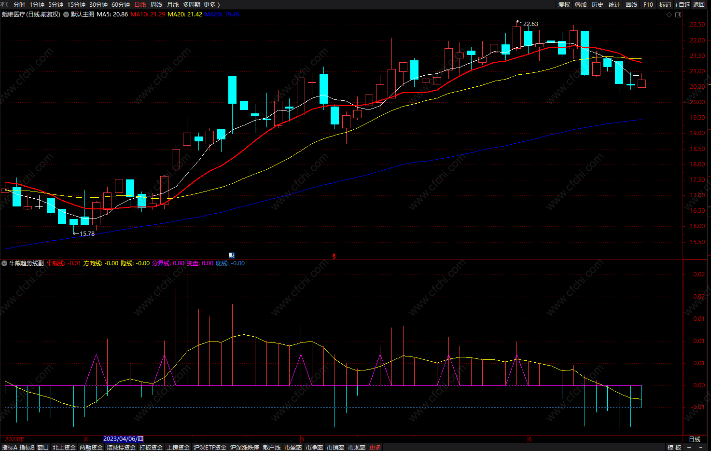
Task: Open the 日线 period selector at bottom right
Action: pos(695,439)
